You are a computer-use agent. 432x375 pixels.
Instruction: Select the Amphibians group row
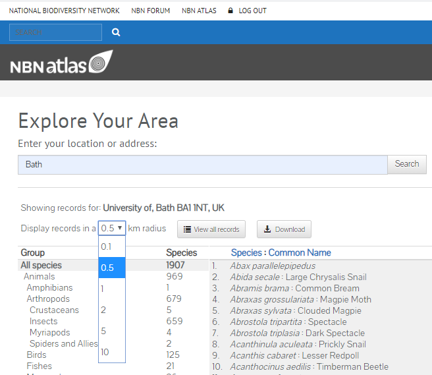tap(113, 287)
